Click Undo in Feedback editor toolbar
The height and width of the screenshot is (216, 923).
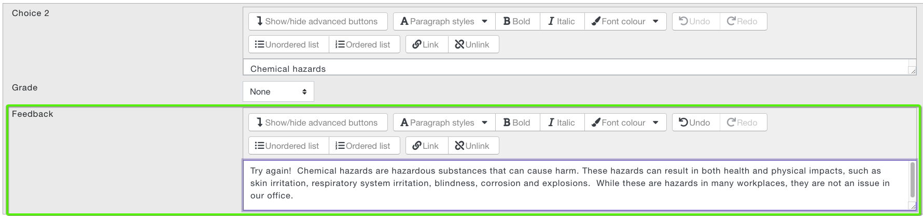695,122
